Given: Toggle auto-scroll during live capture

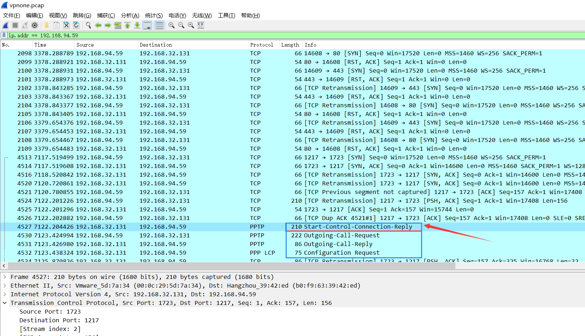Looking at the screenshot, I should click(147, 25).
